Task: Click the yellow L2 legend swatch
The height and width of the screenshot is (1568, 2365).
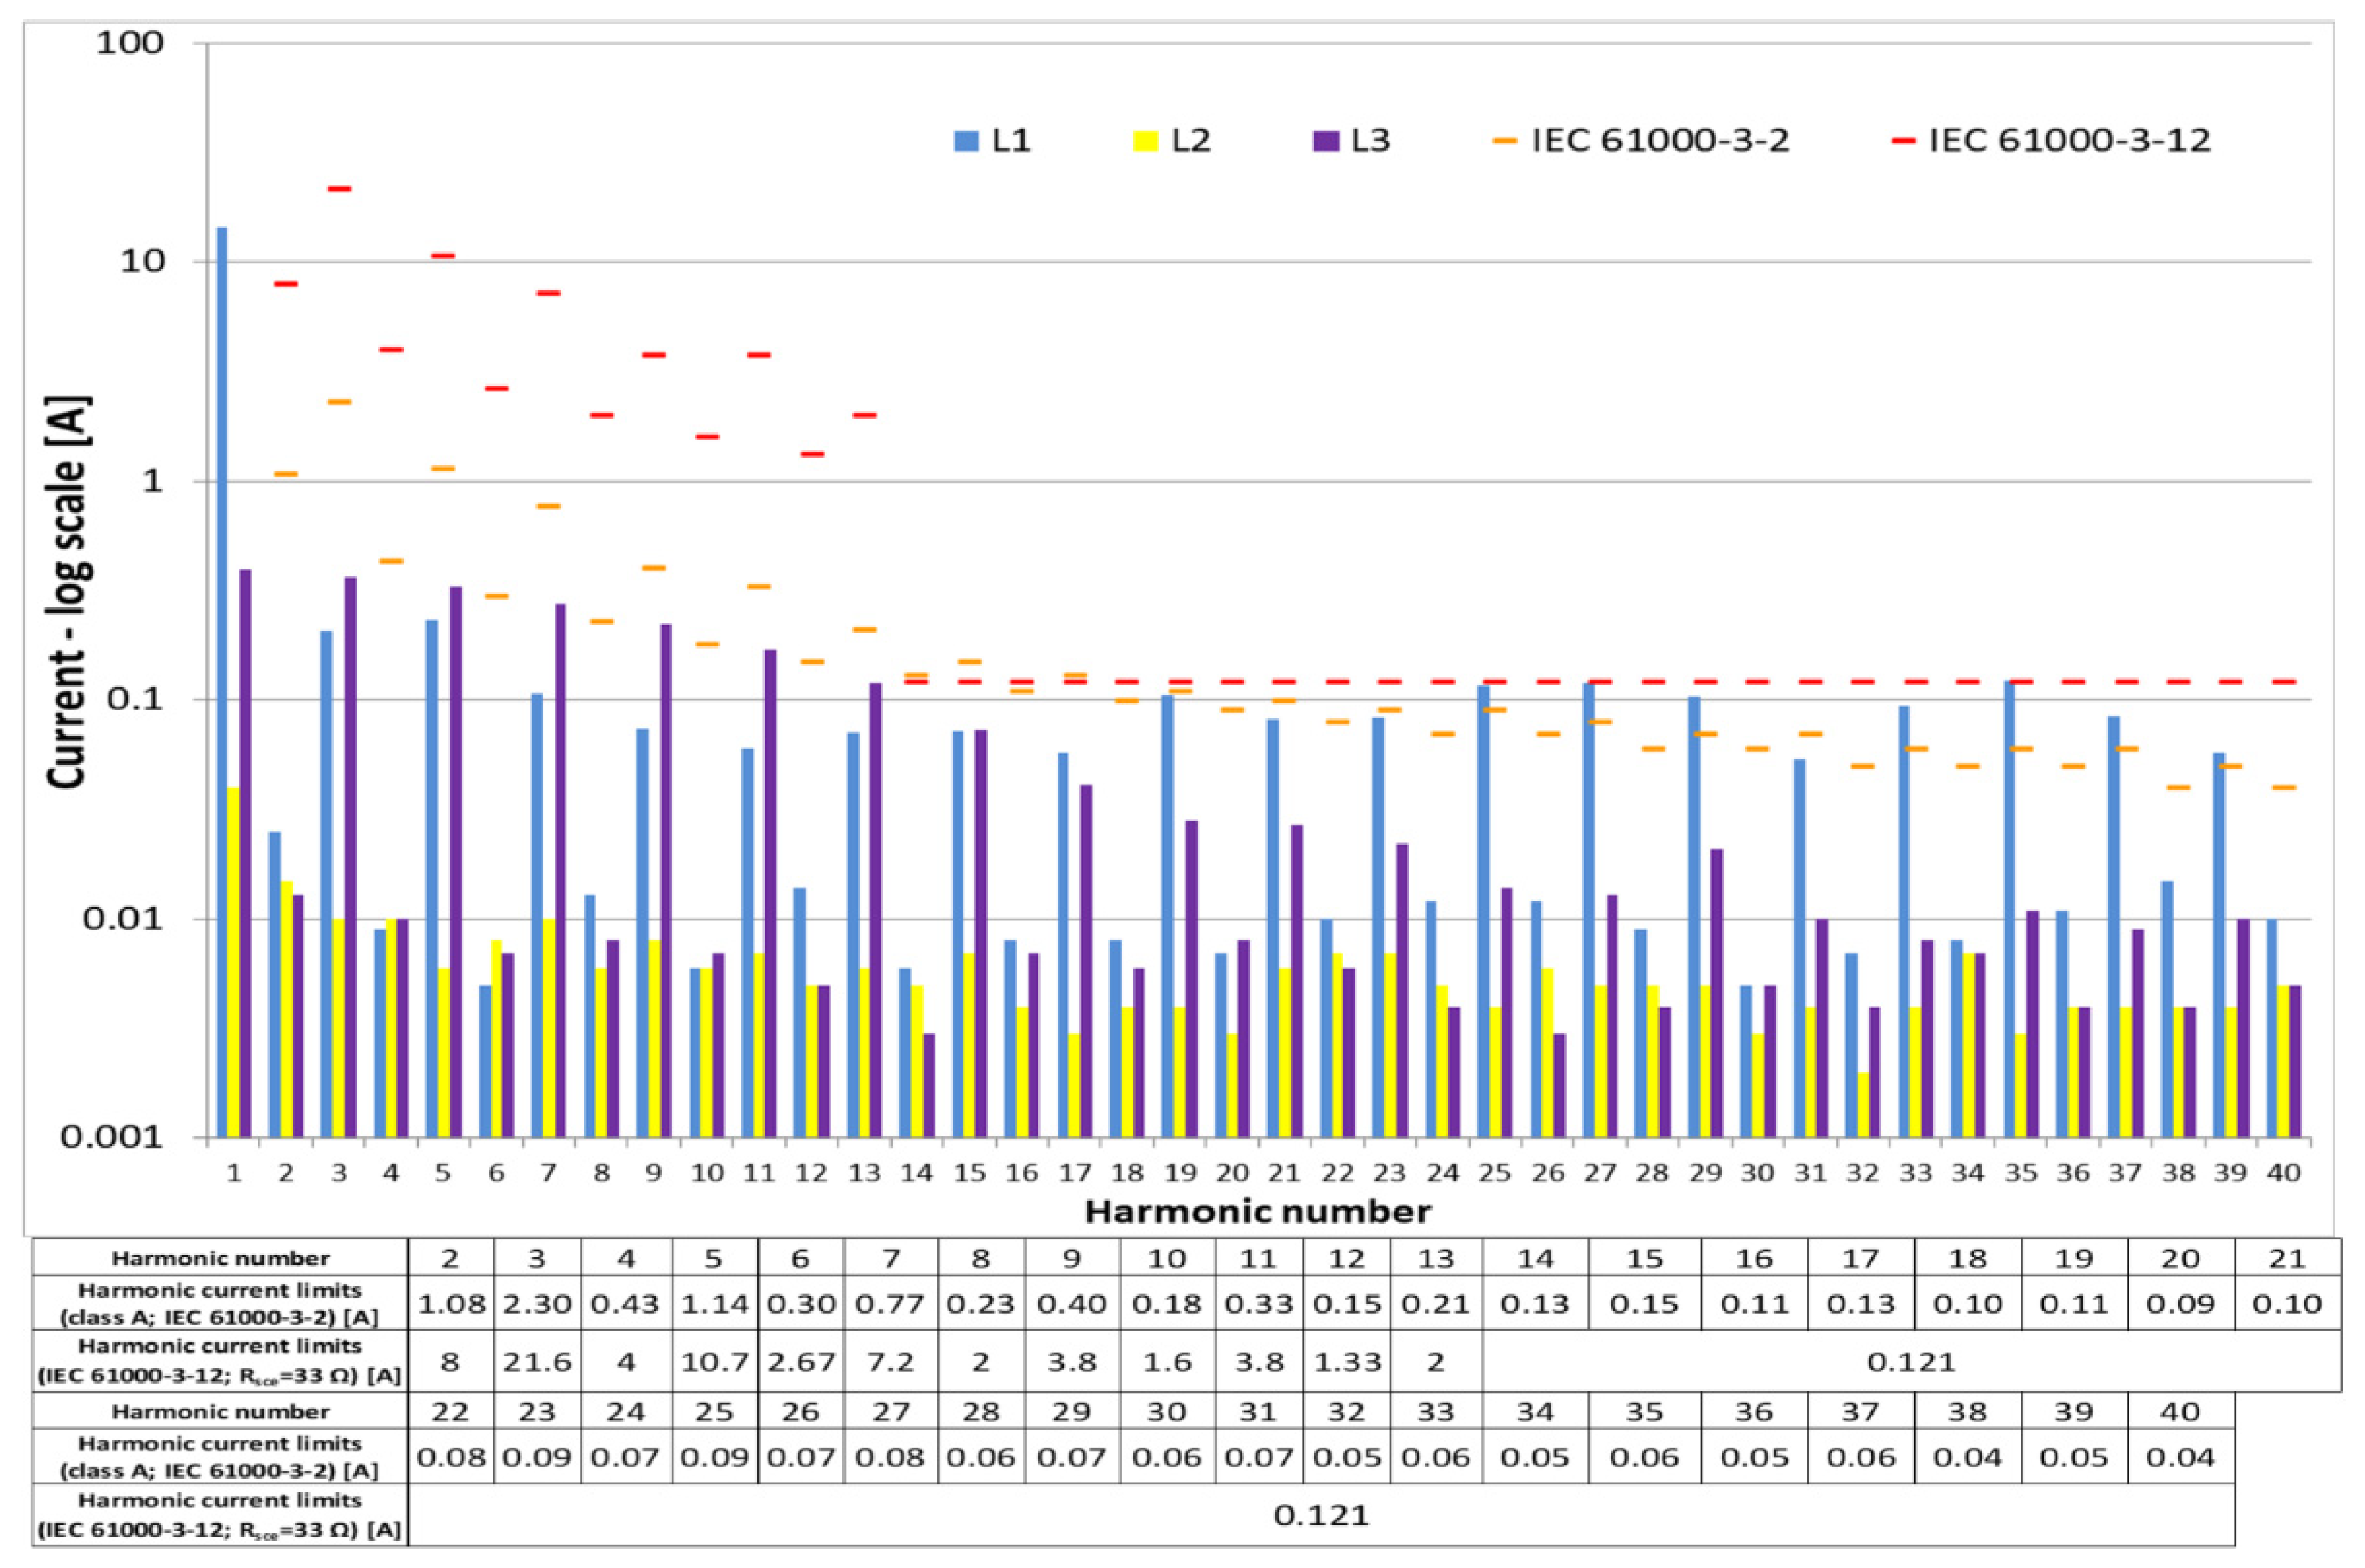Action: click(x=1146, y=141)
